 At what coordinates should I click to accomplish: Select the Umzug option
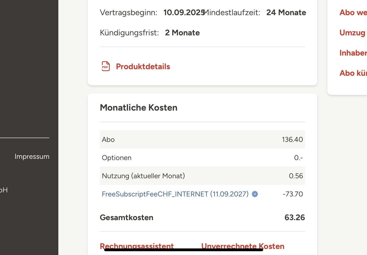point(352,33)
